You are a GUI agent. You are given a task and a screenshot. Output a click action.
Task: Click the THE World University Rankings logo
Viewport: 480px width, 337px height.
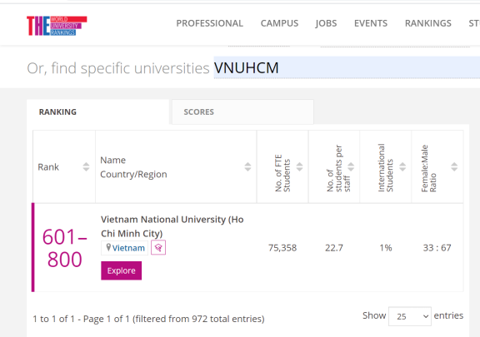[57, 26]
